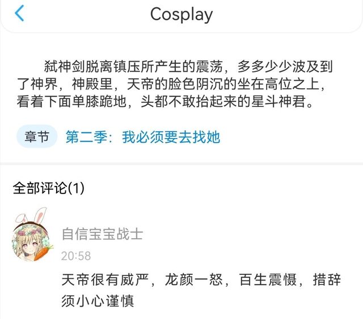Open chapter link 第二季：我必须要去找她
The image size is (363, 319).
pyautogui.click(x=143, y=137)
